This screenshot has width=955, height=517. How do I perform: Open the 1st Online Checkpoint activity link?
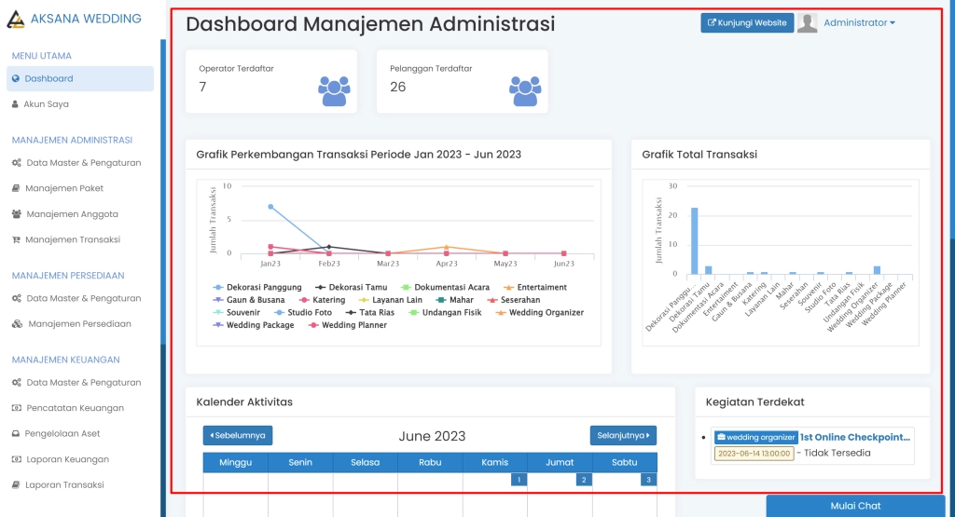(x=854, y=437)
